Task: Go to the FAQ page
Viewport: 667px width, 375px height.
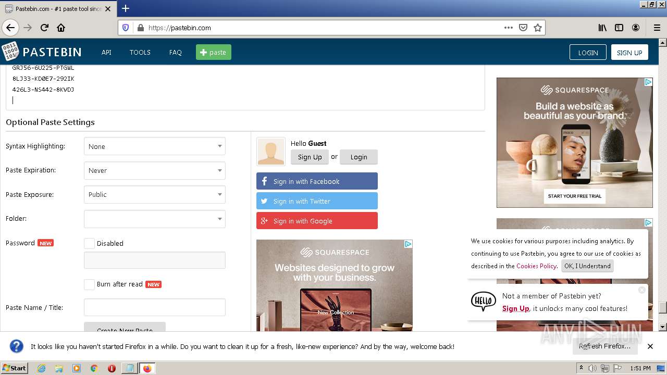Action: (x=176, y=52)
